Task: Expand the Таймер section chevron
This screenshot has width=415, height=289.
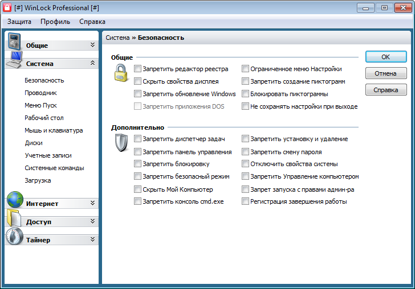Action: point(92,240)
